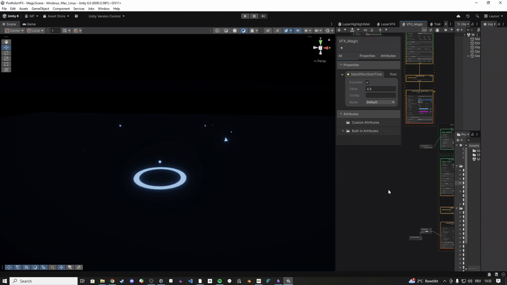Viewport: 507px width, 285px height.
Task: Add a new blackboard property with plus
Action: pos(342,48)
